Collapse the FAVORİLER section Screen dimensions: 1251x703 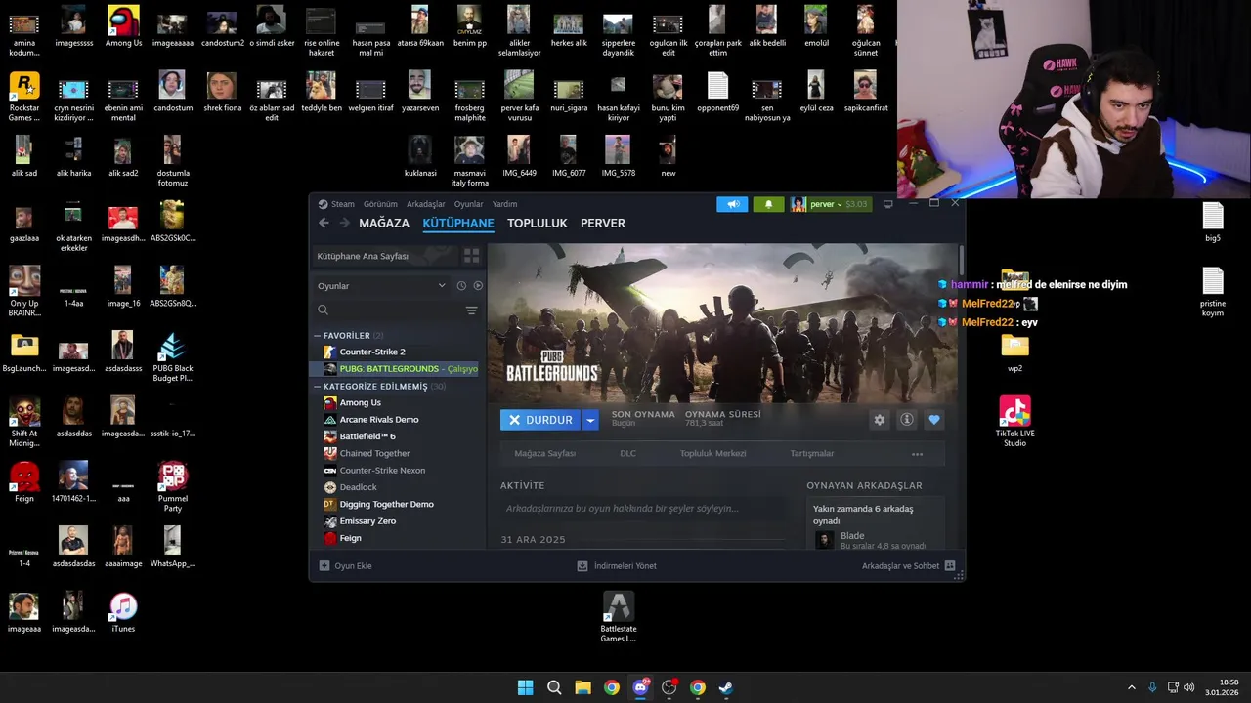(317, 336)
